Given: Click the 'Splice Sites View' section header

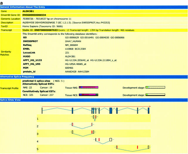Looking at the screenshot, I should coord(94,100).
